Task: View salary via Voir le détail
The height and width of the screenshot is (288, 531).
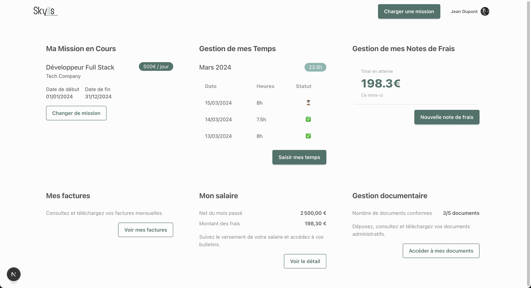Action: [305, 261]
